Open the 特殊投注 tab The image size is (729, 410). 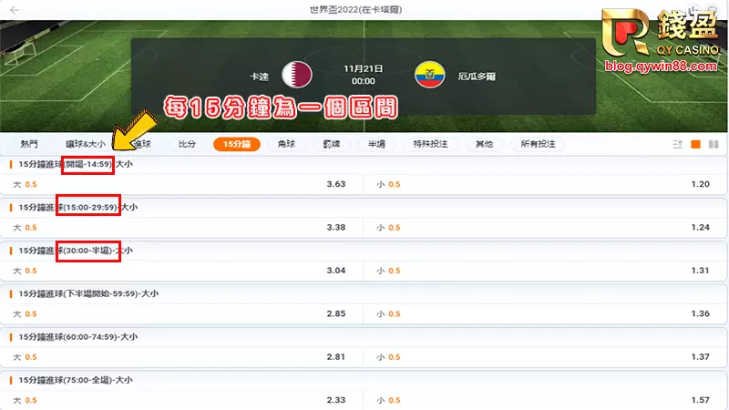click(x=428, y=144)
